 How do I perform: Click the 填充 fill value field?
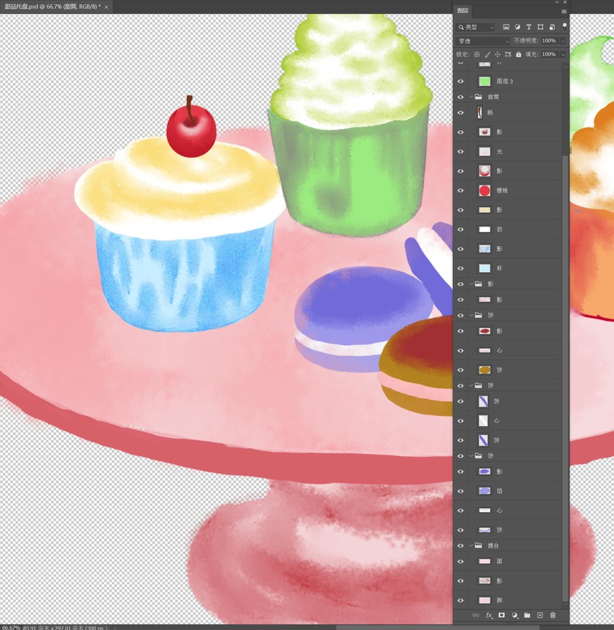549,55
